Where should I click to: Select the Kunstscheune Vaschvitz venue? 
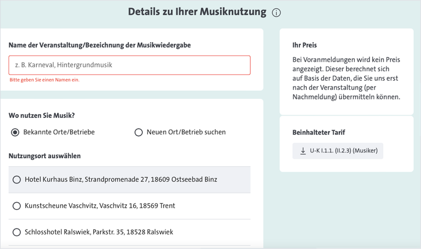16,206
